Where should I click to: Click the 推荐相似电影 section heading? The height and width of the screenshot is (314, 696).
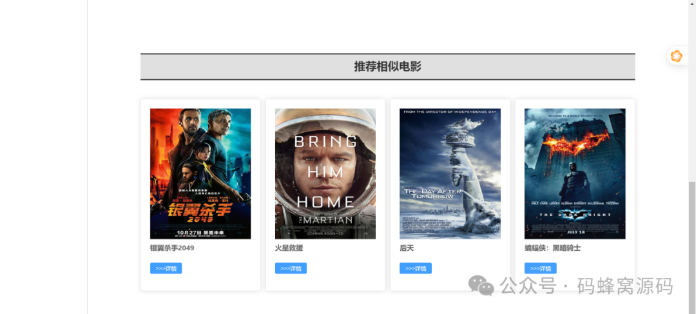coord(387,66)
